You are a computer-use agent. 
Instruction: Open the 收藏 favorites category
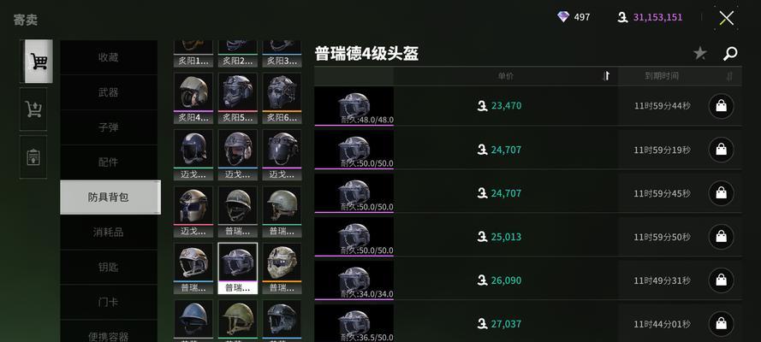(108, 57)
